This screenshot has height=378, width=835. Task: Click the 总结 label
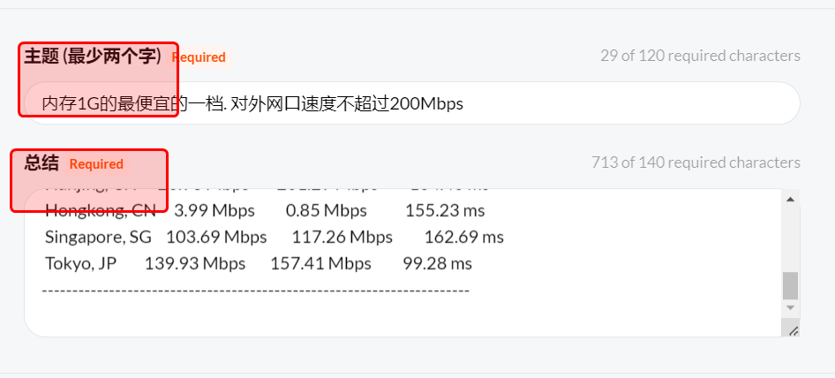(41, 163)
